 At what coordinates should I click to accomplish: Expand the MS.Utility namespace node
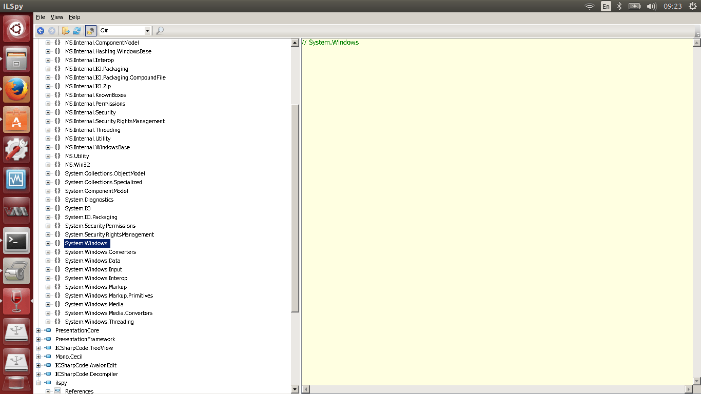coord(48,156)
